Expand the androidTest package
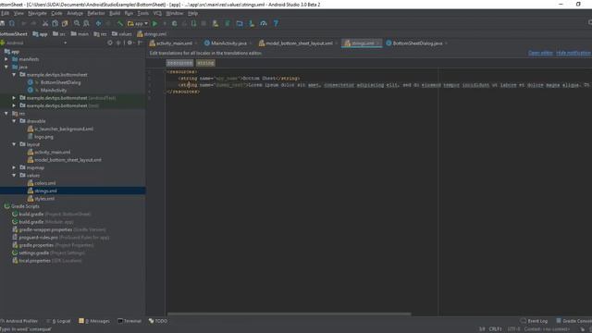Screen dimensions: 592x333 (14, 98)
